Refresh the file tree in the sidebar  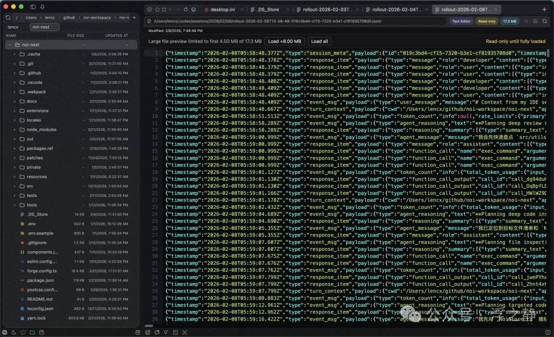8,17
